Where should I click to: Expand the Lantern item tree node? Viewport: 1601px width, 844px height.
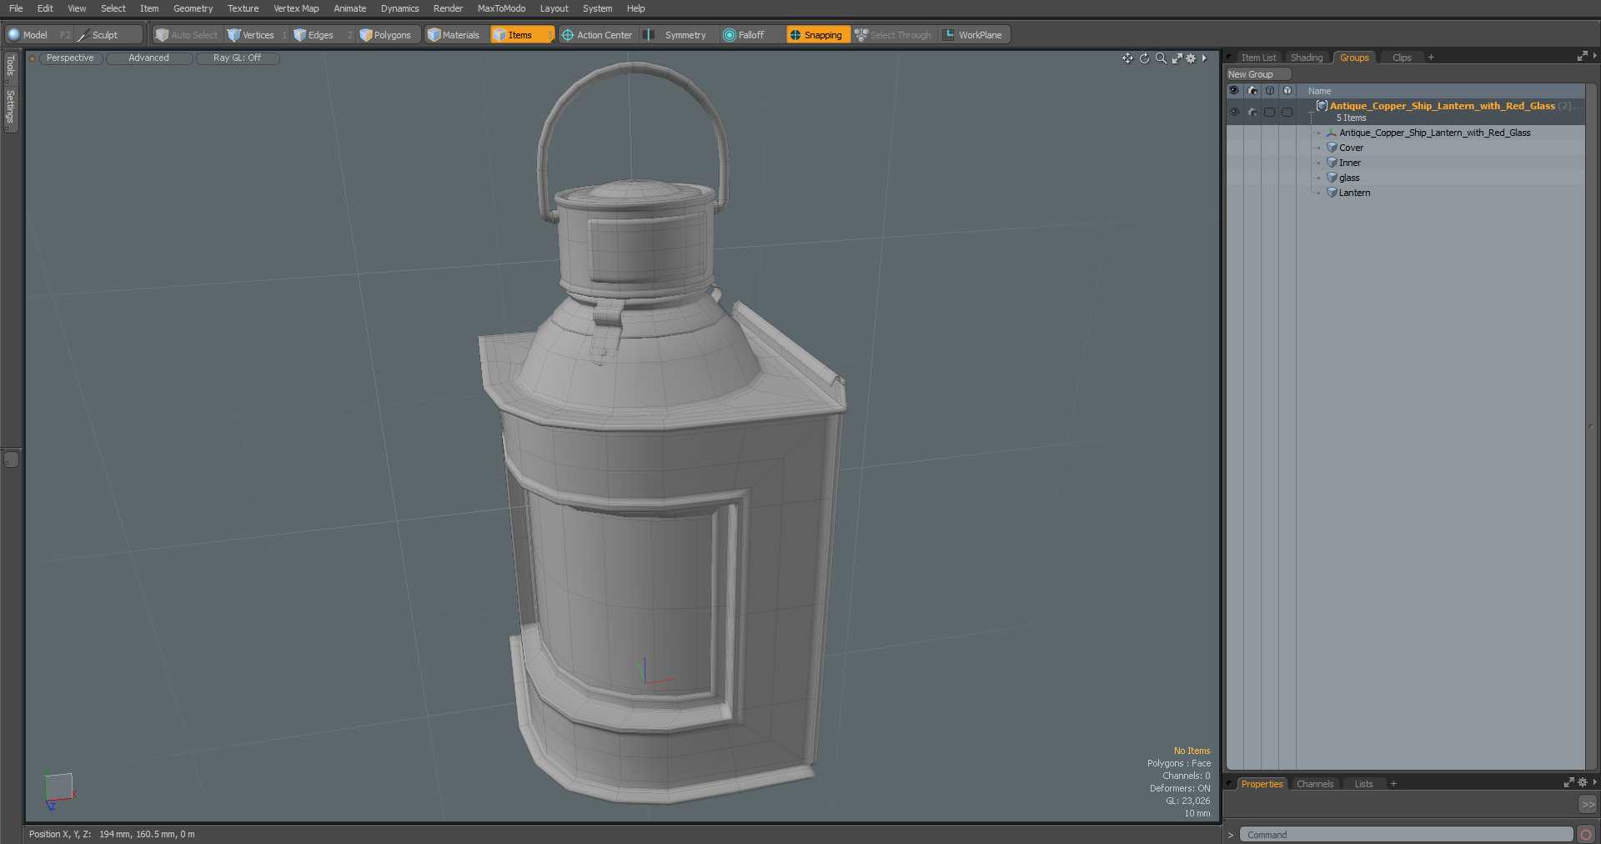(1318, 193)
